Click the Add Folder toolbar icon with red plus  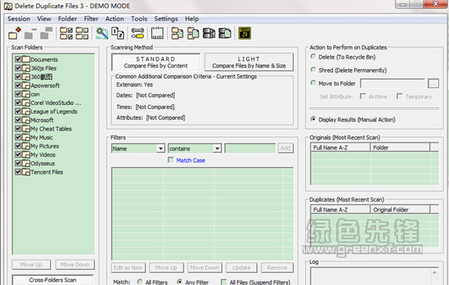coord(14,33)
